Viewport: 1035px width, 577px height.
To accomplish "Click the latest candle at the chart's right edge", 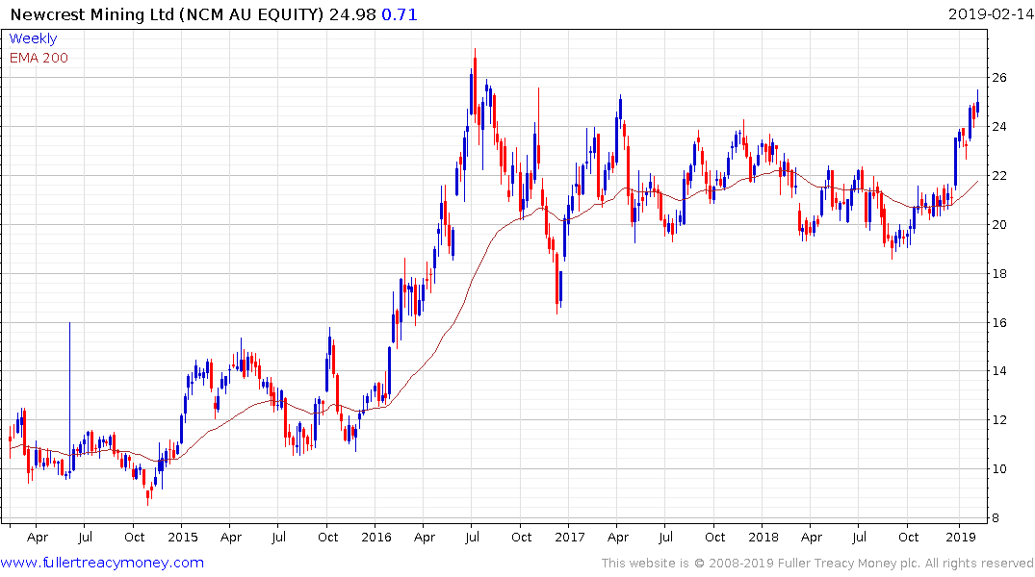I will pyautogui.click(x=977, y=104).
